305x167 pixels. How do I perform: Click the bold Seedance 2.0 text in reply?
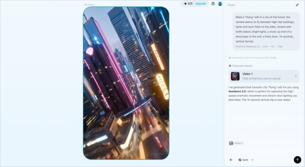pyautogui.click(x=237, y=91)
